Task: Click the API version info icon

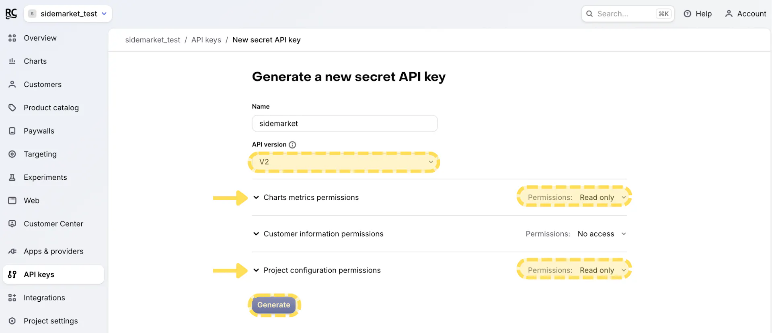Action: tap(292, 145)
